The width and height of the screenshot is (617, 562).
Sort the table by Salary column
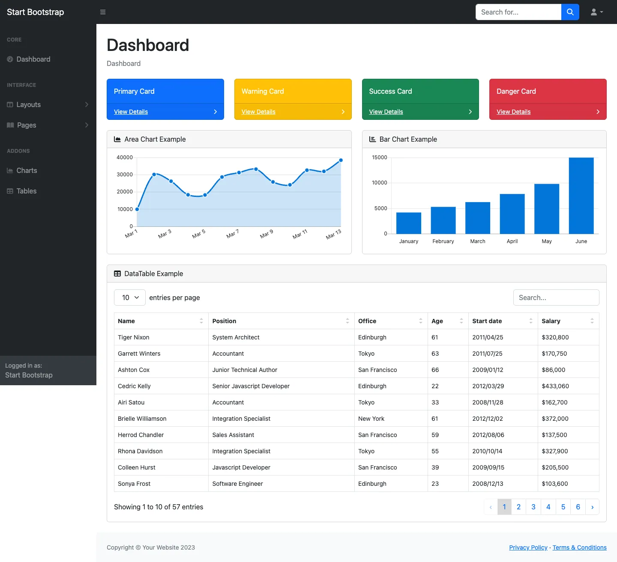click(568, 321)
